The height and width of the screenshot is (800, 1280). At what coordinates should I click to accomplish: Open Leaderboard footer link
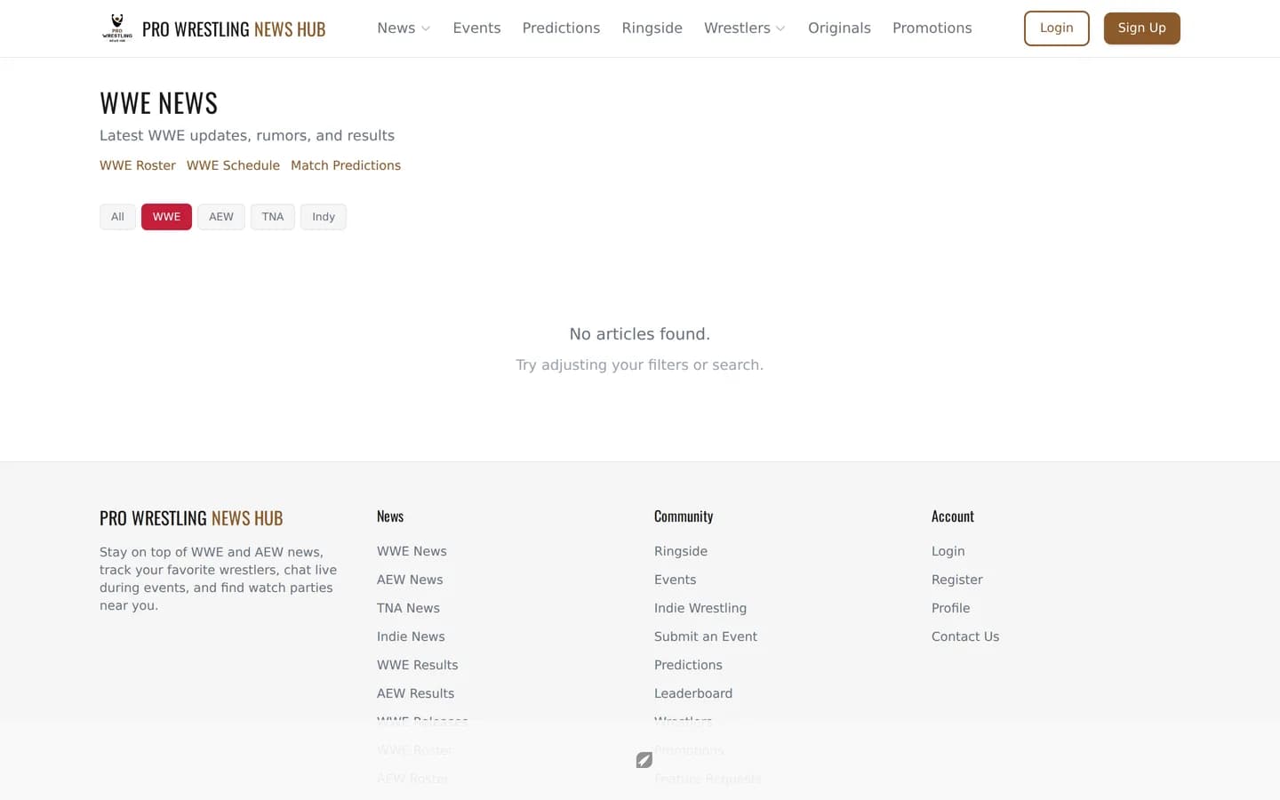pyautogui.click(x=693, y=693)
